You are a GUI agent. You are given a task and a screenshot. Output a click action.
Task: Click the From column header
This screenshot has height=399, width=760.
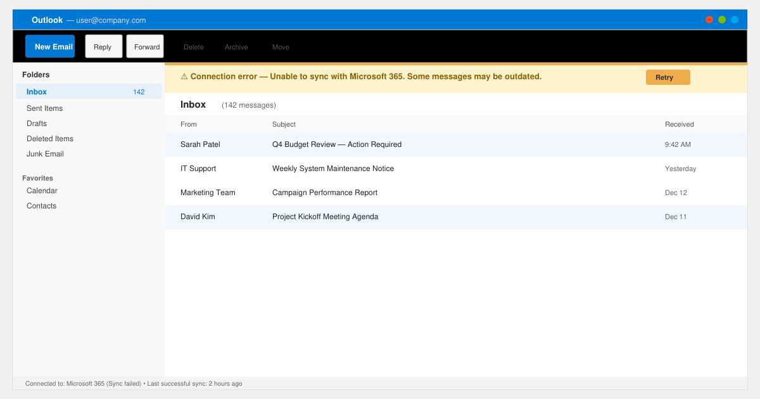pos(189,124)
